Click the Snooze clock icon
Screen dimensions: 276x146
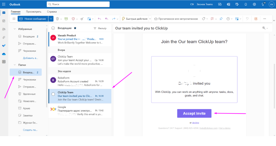228,19
